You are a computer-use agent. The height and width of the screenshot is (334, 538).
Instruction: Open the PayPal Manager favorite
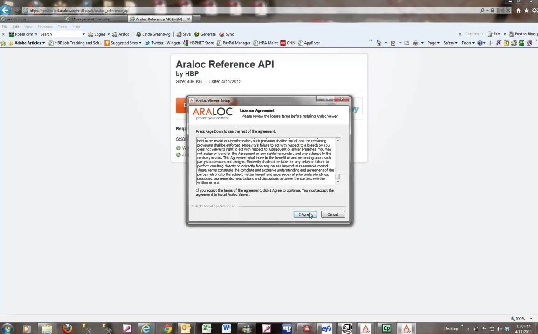click(234, 43)
